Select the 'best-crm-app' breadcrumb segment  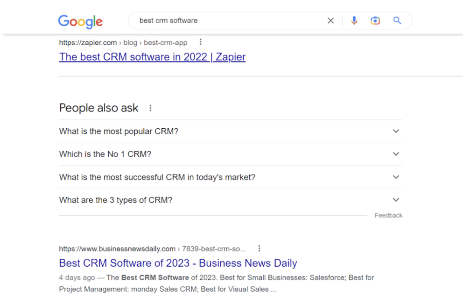165,42
